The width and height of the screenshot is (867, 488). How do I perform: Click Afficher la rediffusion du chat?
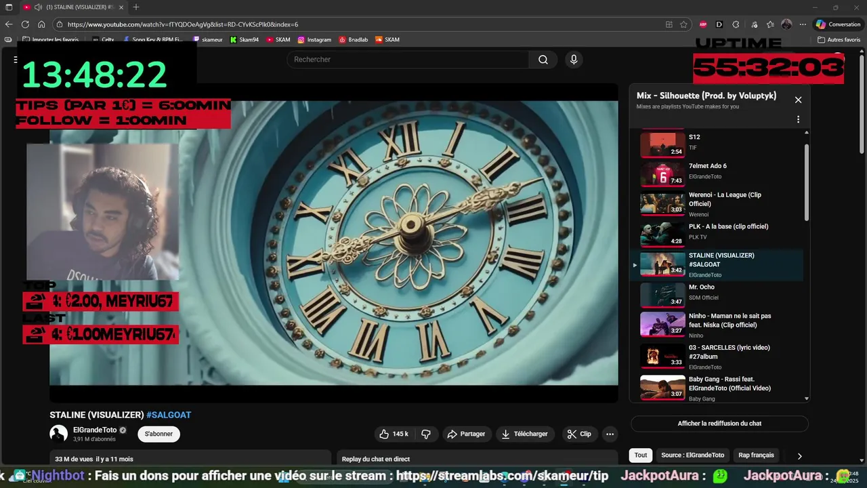[719, 424]
